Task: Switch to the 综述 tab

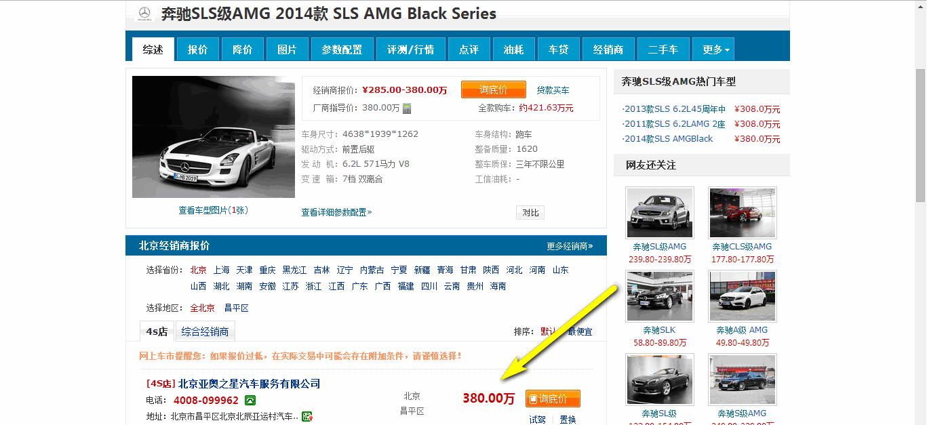Action: point(153,49)
